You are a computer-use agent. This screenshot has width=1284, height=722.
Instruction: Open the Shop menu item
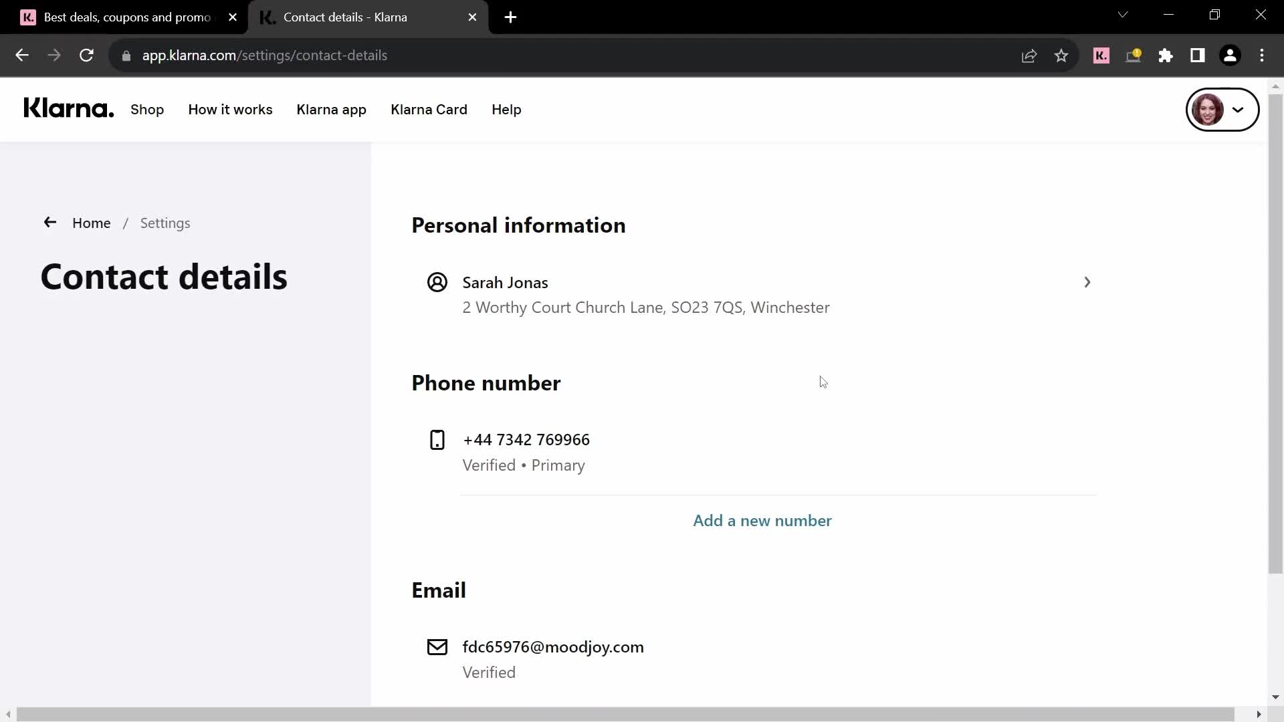coord(147,110)
